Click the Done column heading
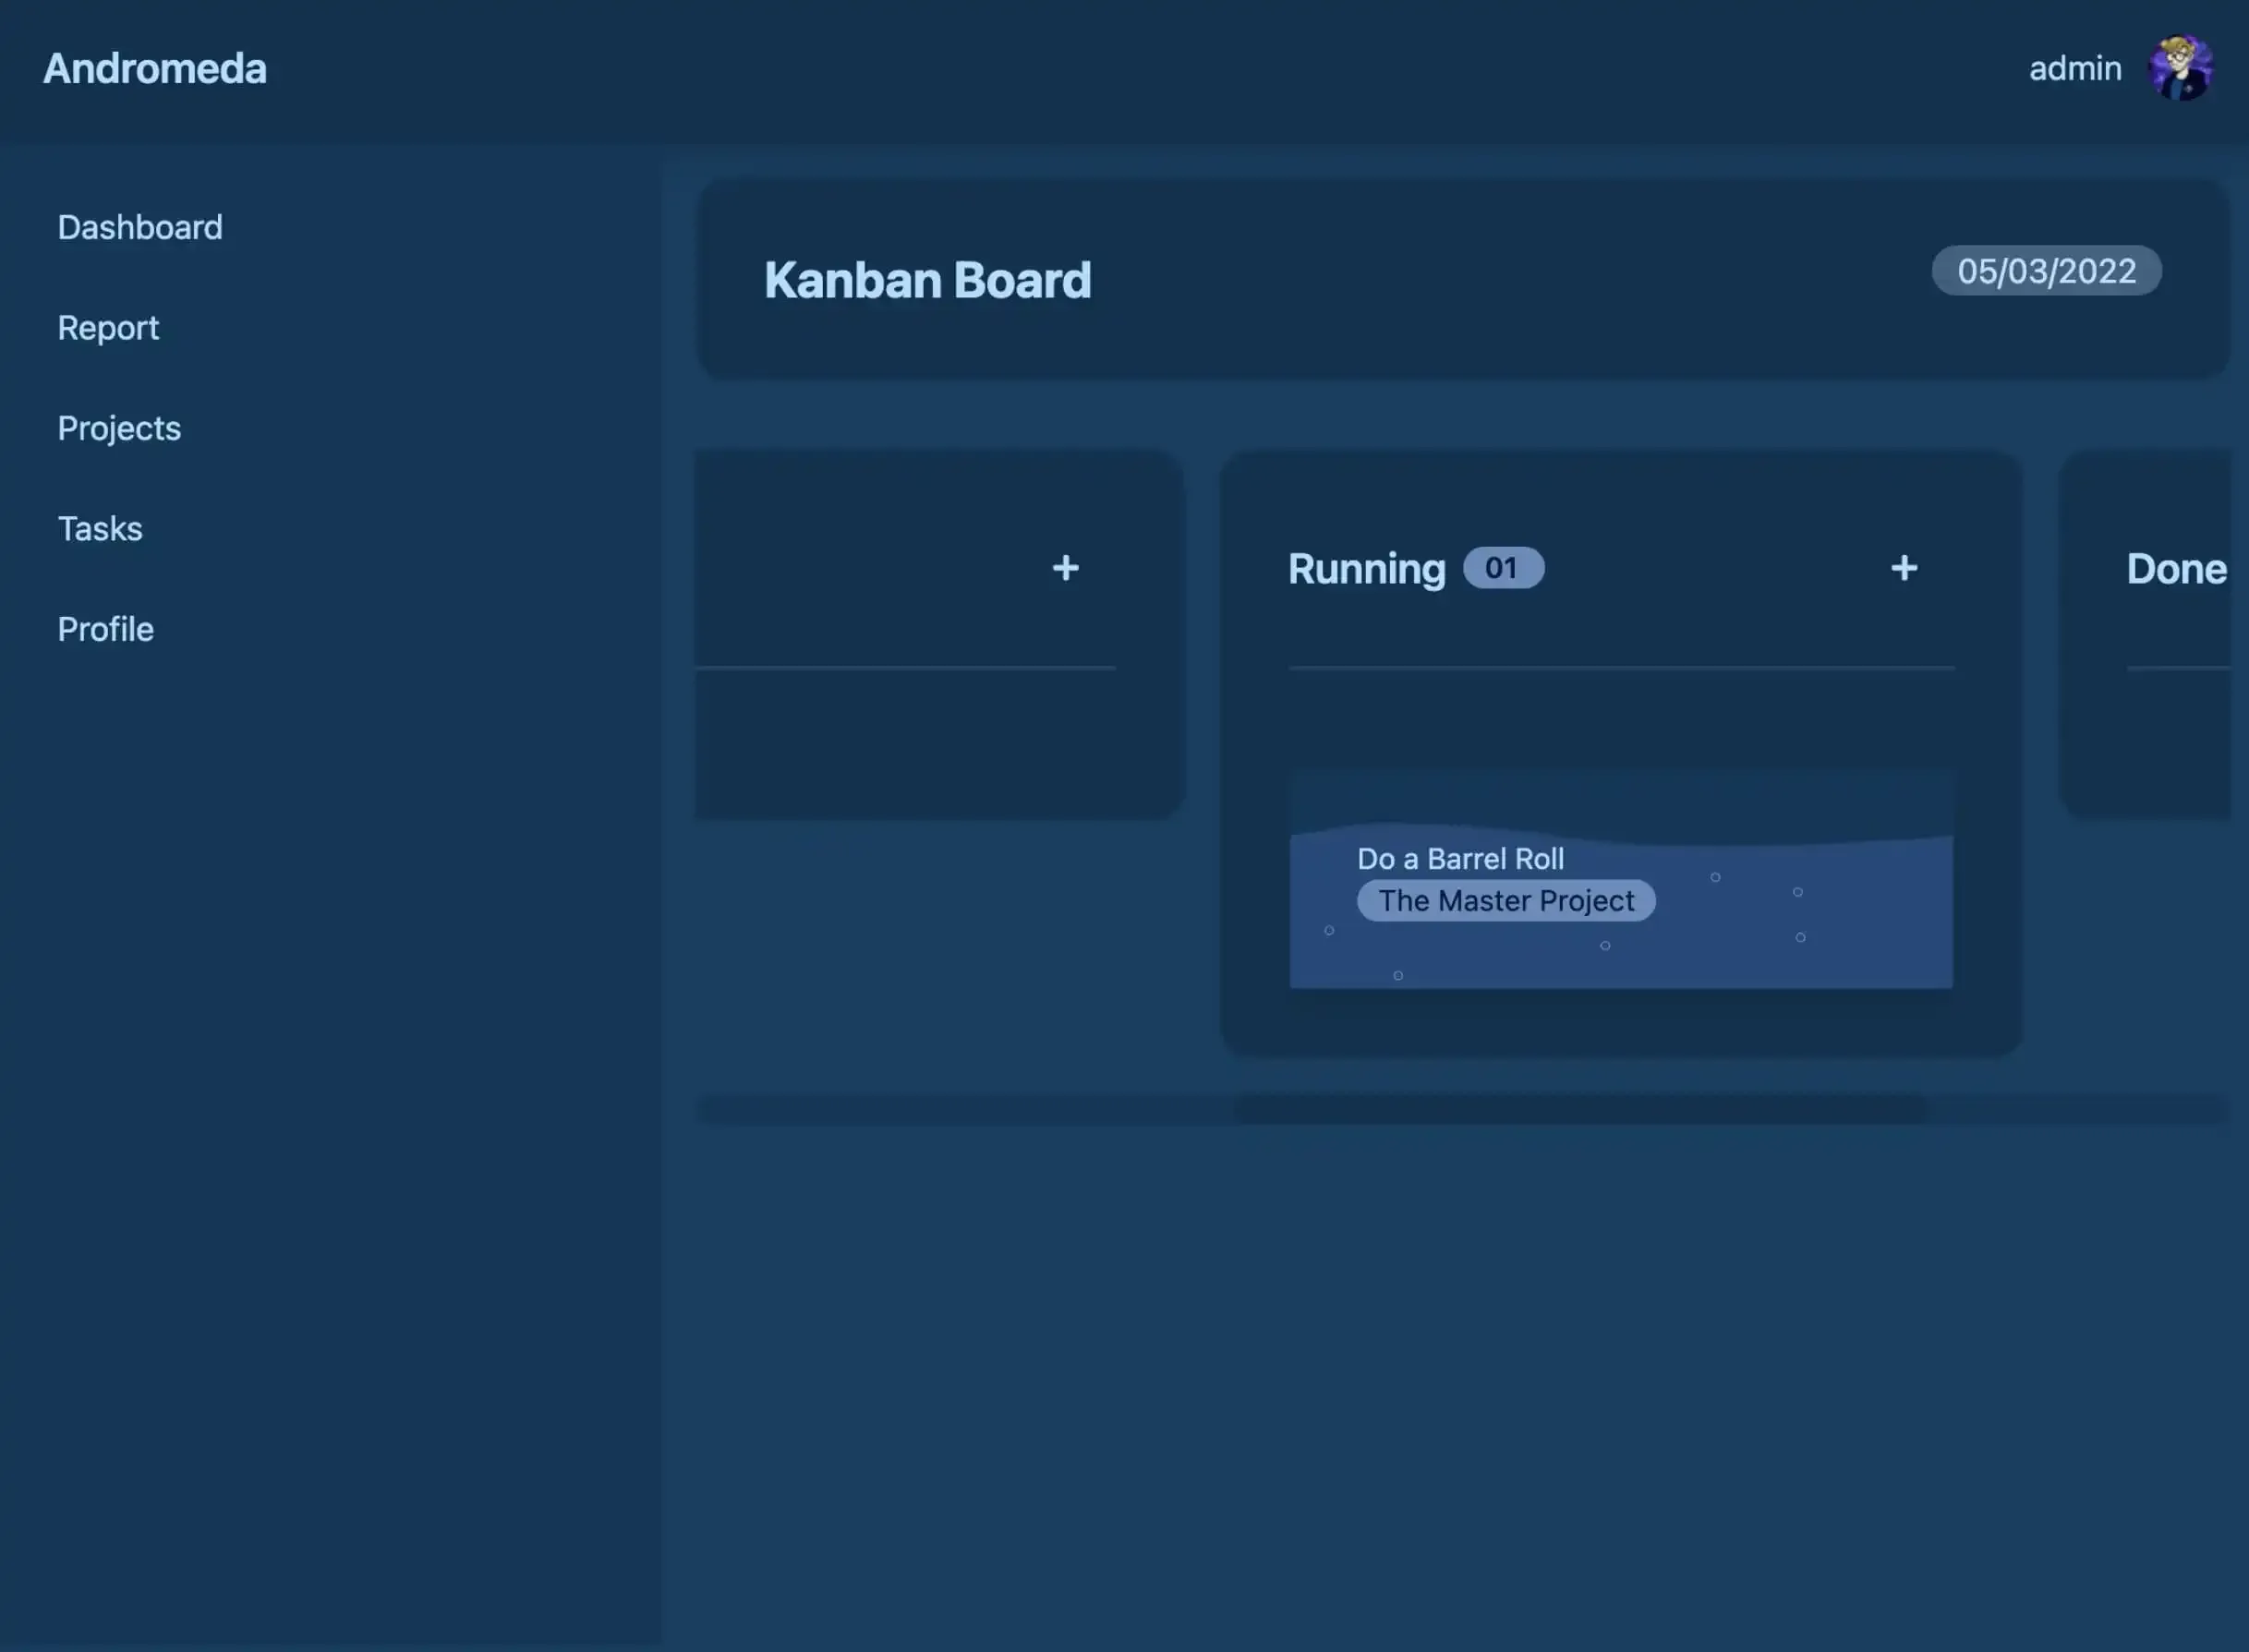This screenshot has height=1652, width=2249. click(x=2175, y=569)
